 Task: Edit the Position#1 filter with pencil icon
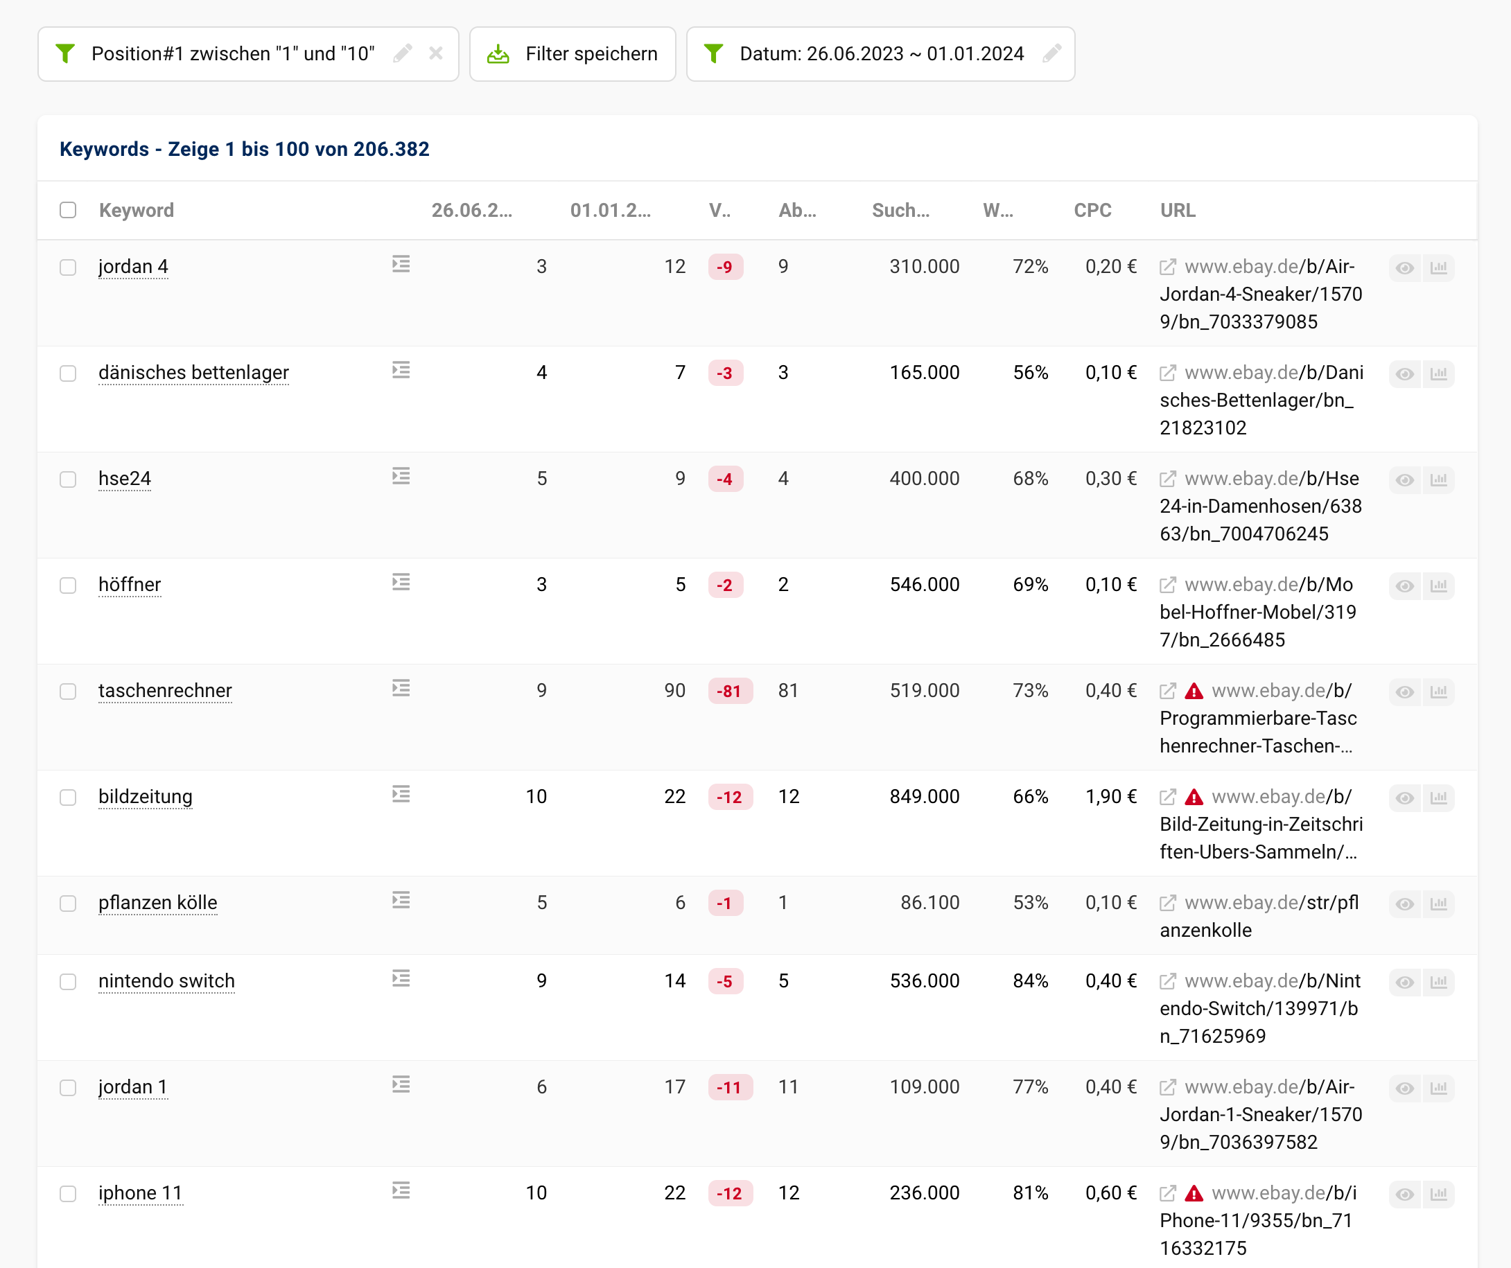coord(403,53)
